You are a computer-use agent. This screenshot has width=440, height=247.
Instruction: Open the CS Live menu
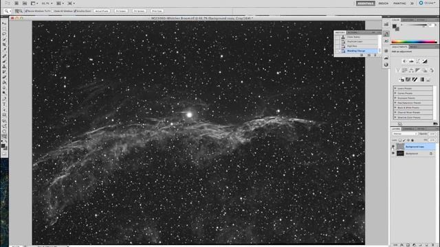pos(428,3)
